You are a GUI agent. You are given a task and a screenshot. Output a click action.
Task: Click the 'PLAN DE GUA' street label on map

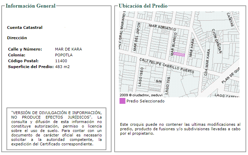coord(230,76)
